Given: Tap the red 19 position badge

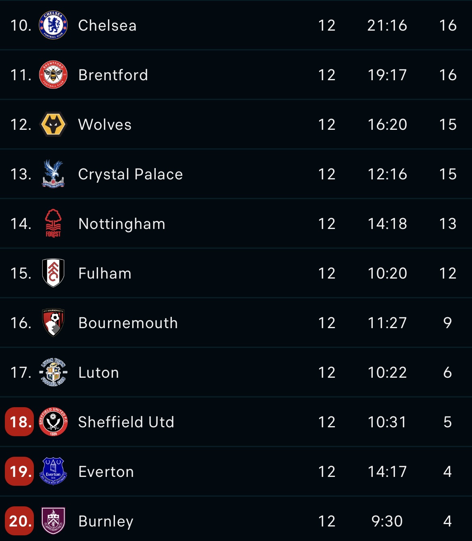Looking at the screenshot, I should (x=19, y=472).
